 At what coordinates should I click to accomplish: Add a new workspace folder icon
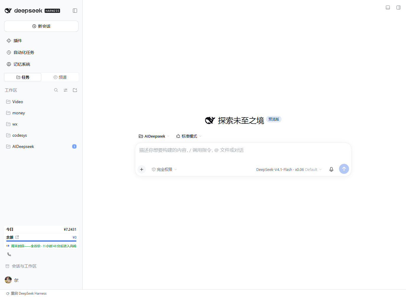click(x=75, y=90)
